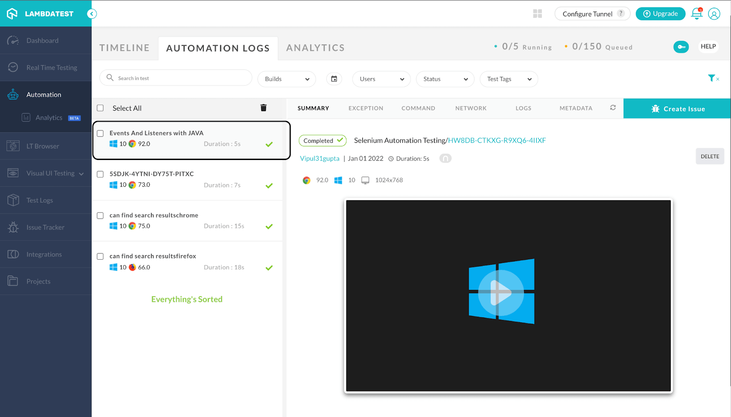Expand the Status filter

coord(445,79)
